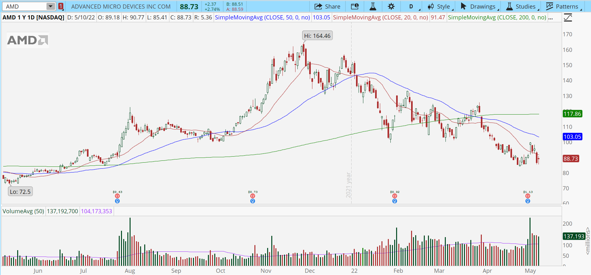Click the company name ADVANCED MICRO DEVICES INC COM
Image resolution: width=591 pixels, height=275 pixels.
pos(121,6)
